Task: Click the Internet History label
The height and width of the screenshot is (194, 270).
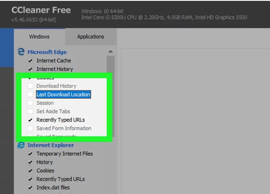Action: point(54,69)
